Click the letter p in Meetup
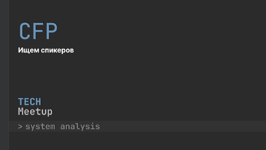Screen dimensions: 266x150 [50, 113]
